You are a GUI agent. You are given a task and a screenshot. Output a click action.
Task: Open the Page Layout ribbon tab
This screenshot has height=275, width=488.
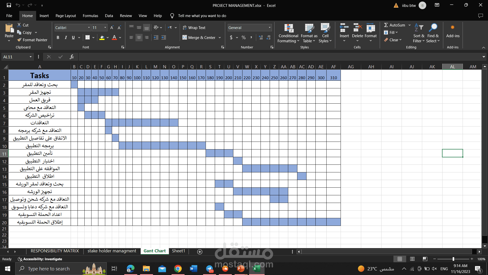click(66, 16)
